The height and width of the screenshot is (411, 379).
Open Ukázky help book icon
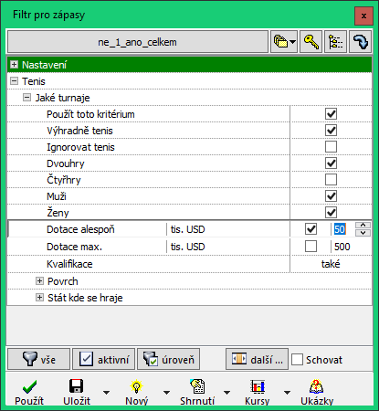click(317, 386)
